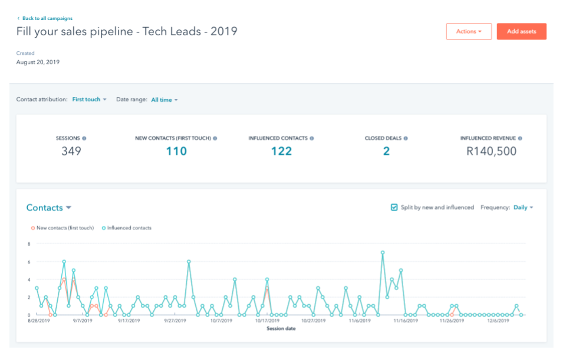The image size is (566, 353).
Task: Click the Session date axis label
Action: 281,328
